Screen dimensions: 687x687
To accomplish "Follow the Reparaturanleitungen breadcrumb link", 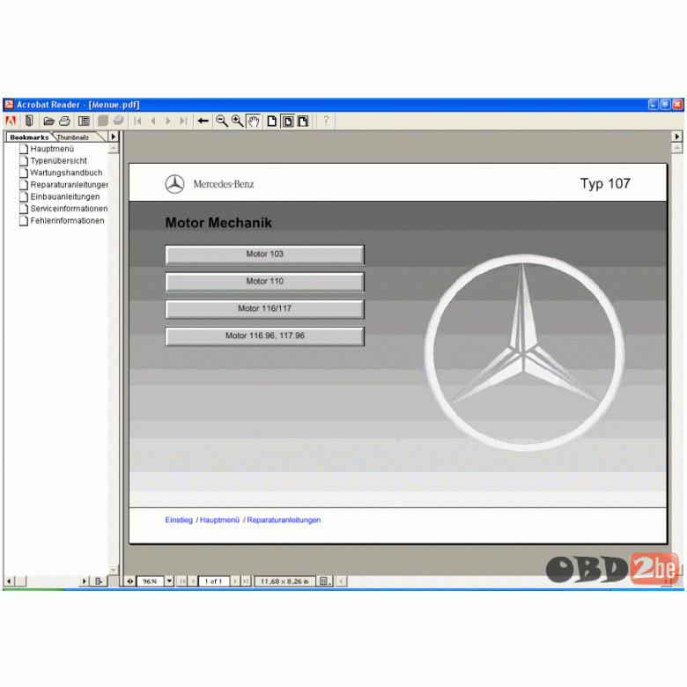I will coord(284,520).
